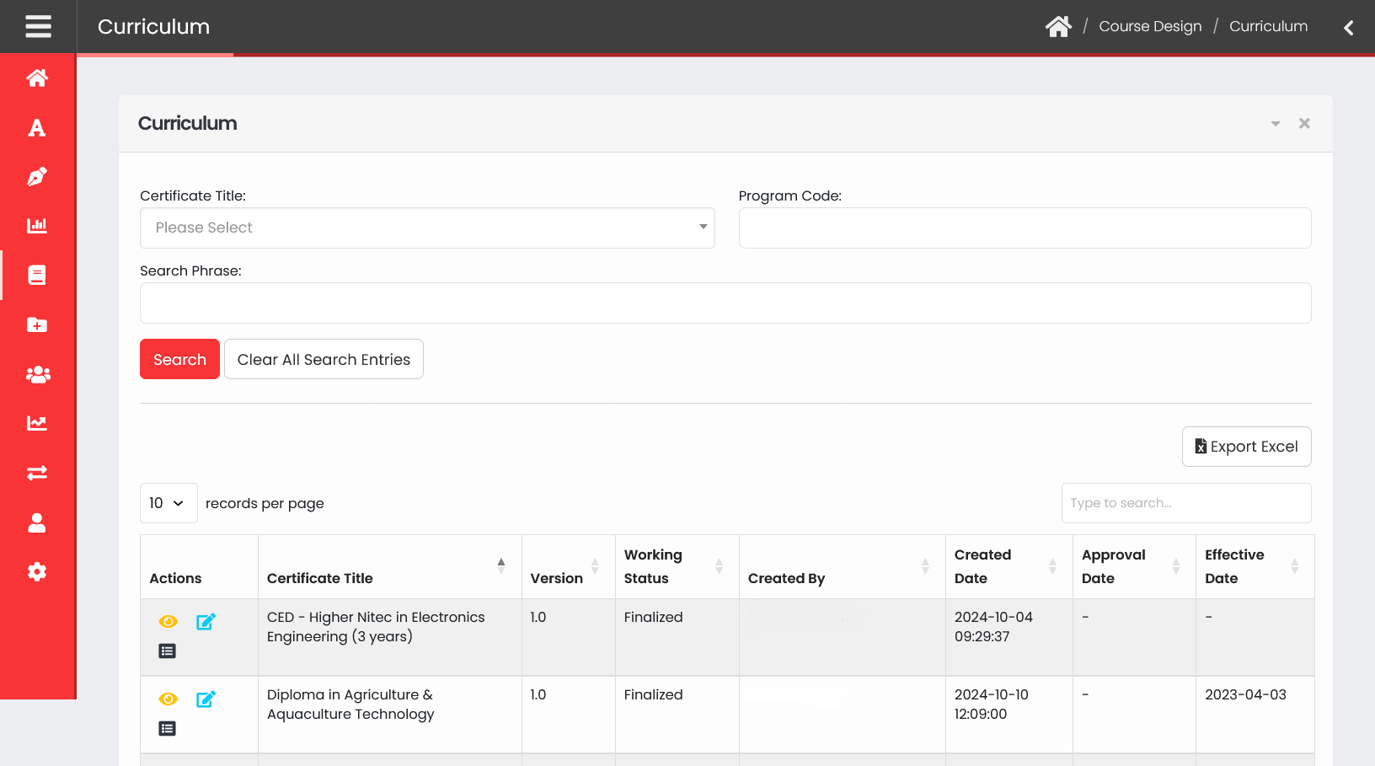Click the Course Design breadcrumb
This screenshot has height=766, width=1375.
point(1150,26)
